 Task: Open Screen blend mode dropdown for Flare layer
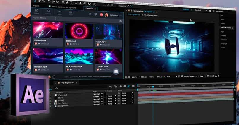[98, 96]
